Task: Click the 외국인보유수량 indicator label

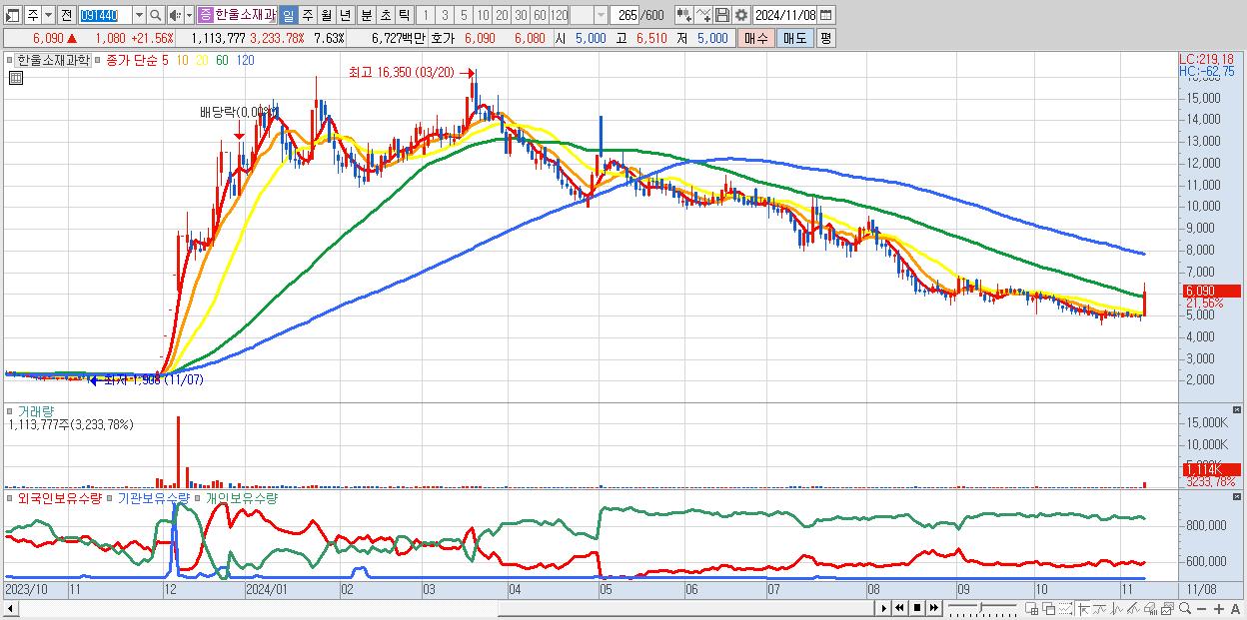Action: tap(60, 496)
